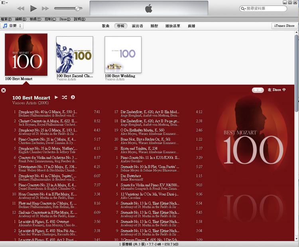Viewport: 299px width, 247px height.
Task: Open the search magnifier options dropdown
Action: (x=243, y=9)
